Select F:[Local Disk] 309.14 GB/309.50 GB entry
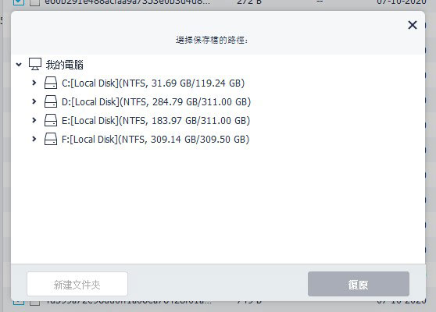This screenshot has height=312, width=436. (155, 139)
